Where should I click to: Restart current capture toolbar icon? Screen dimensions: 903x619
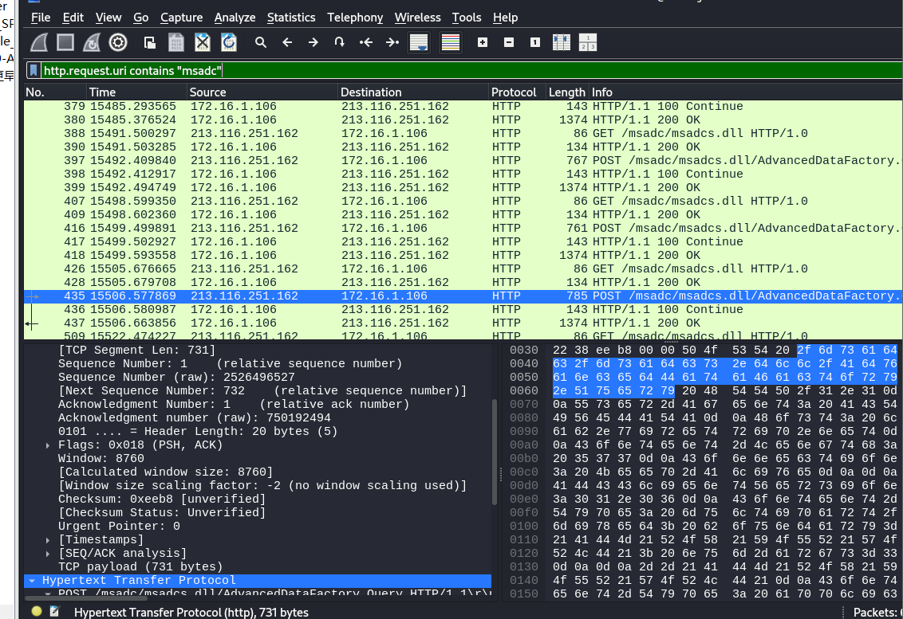(92, 42)
